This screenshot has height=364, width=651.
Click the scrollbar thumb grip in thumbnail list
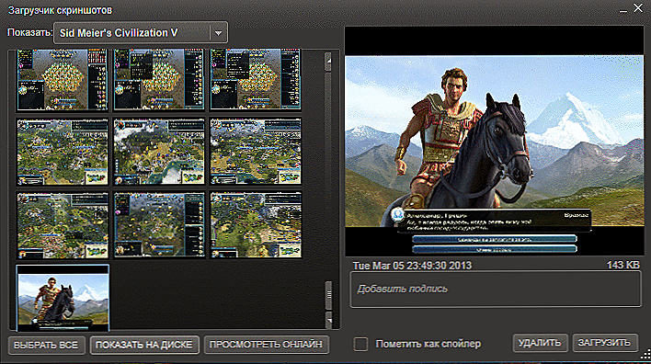[328, 295]
